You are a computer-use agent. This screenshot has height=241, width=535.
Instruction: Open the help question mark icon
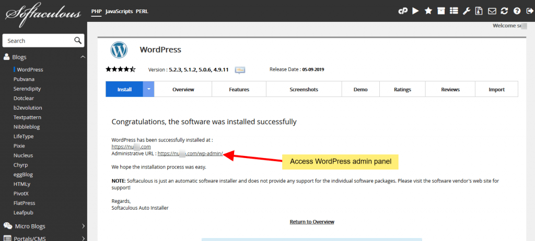tap(517, 11)
